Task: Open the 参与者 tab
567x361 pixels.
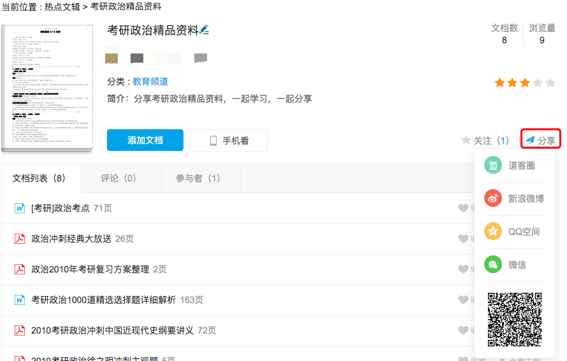Action: point(198,178)
